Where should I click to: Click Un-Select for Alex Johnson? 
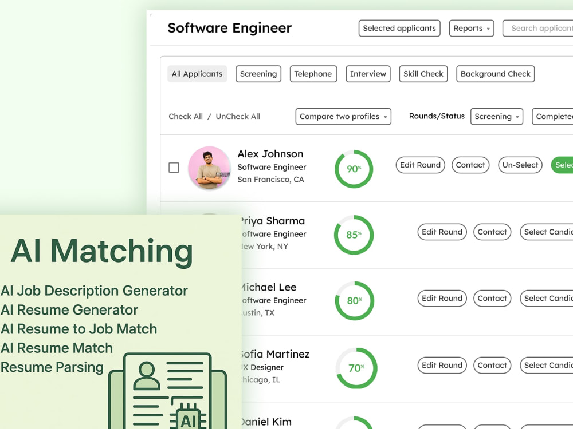520,165
